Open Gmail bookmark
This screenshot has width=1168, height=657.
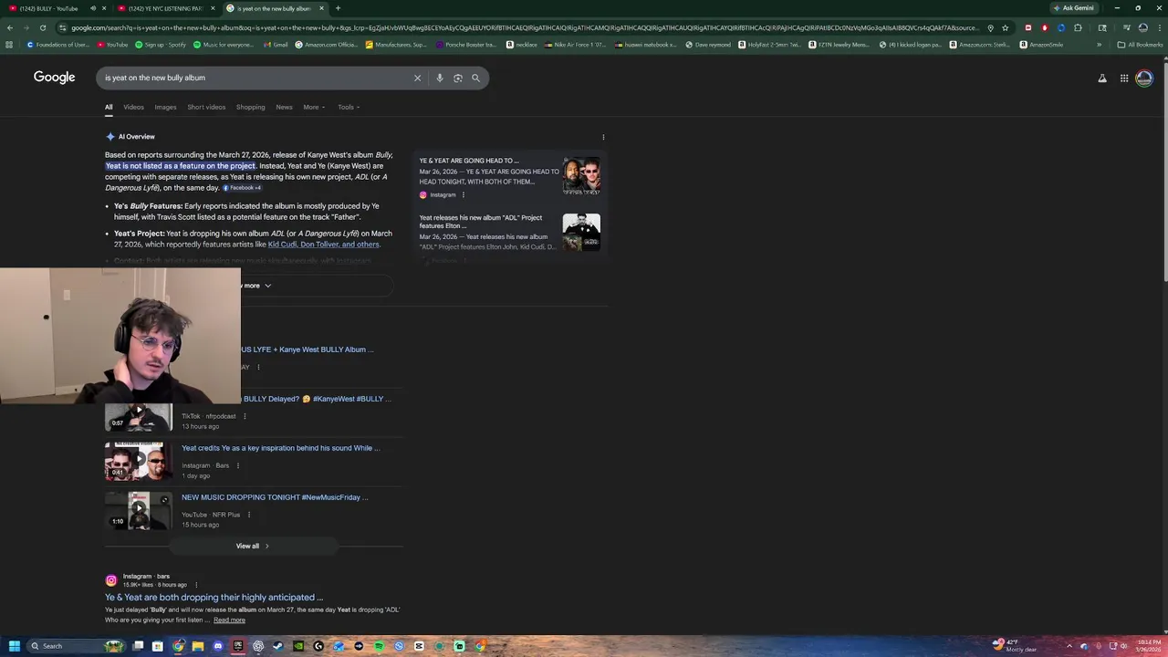pos(274,45)
